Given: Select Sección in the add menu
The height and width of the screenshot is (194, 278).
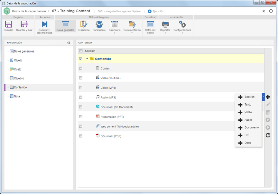Looking at the screenshot, I should [x=248, y=97].
